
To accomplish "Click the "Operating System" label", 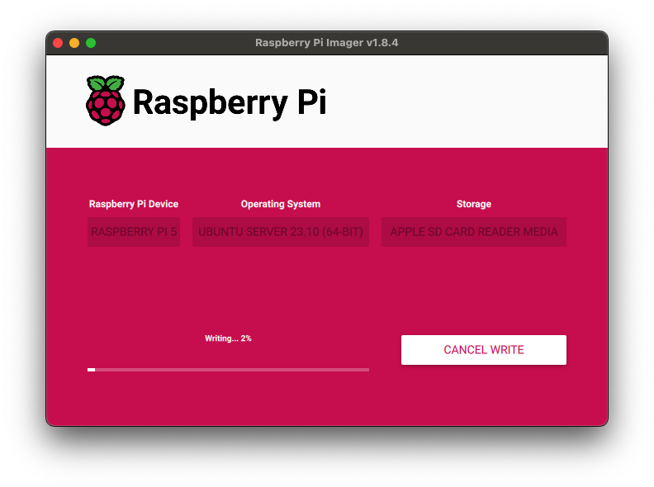I will (x=281, y=204).
